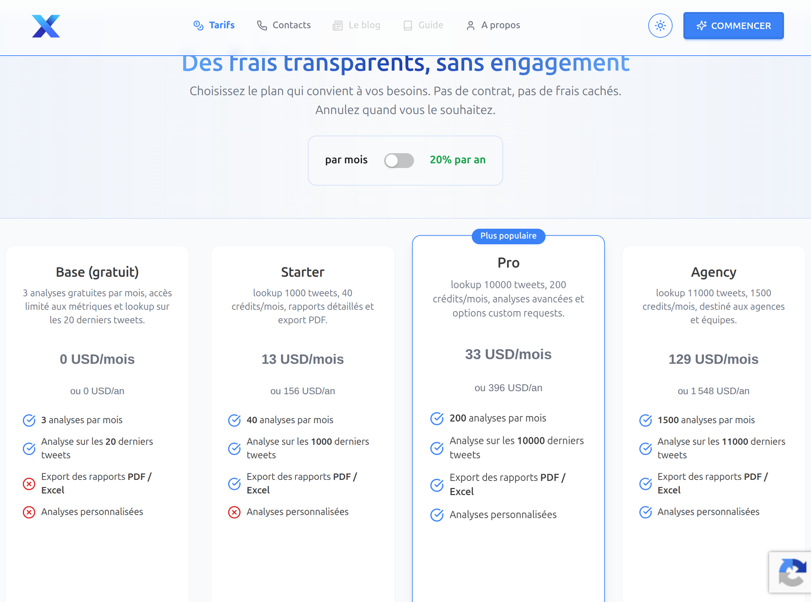Click the '3 analyses par mois' feature
The height and width of the screenshot is (602, 811).
[82, 420]
